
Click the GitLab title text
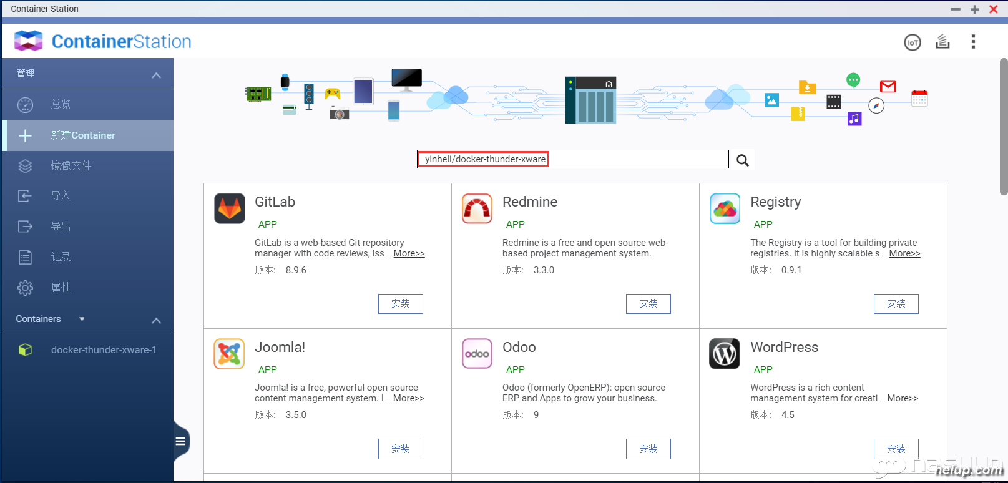[x=275, y=202]
